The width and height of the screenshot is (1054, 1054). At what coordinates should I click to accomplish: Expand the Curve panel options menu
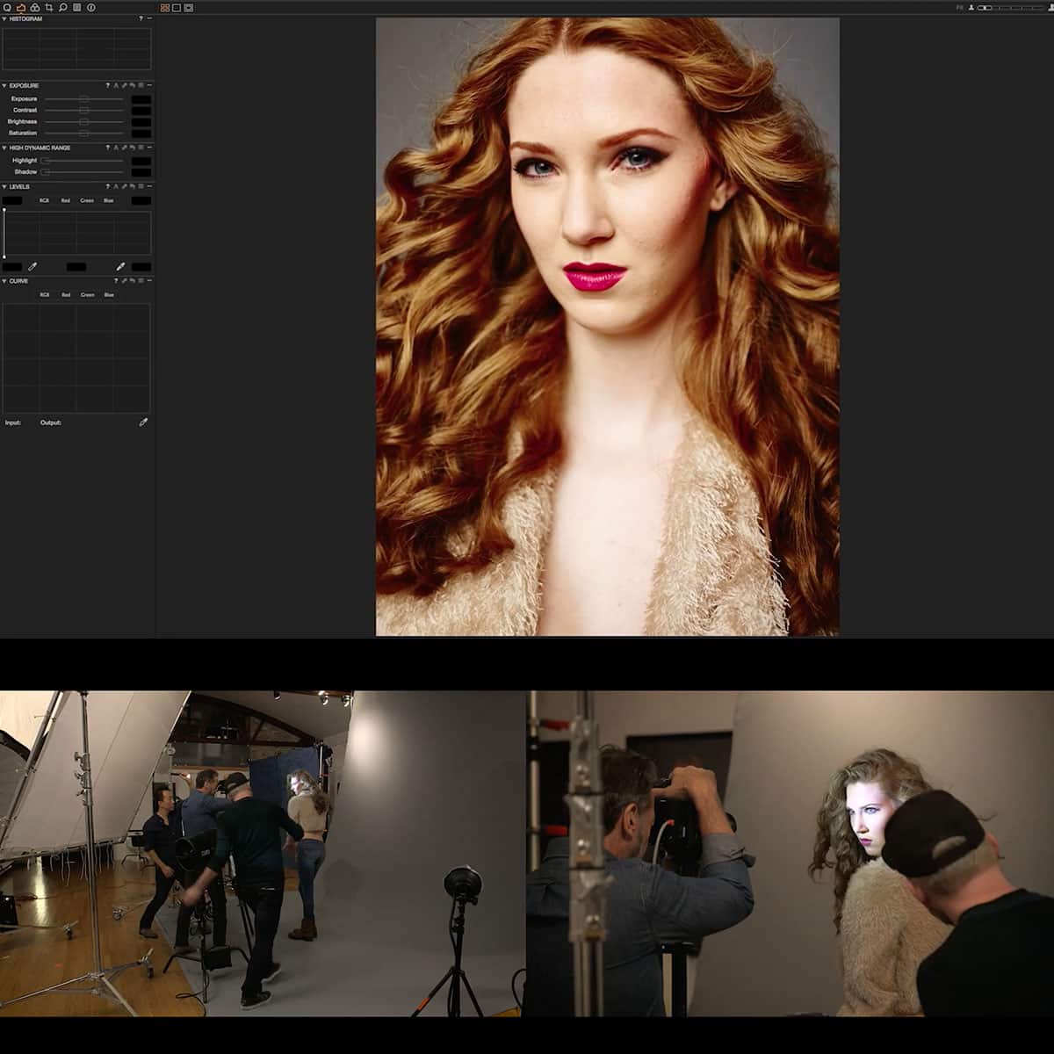click(x=141, y=280)
